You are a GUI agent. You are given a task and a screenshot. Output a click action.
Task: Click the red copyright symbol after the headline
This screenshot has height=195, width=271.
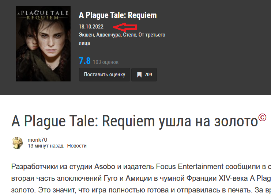point(262,118)
